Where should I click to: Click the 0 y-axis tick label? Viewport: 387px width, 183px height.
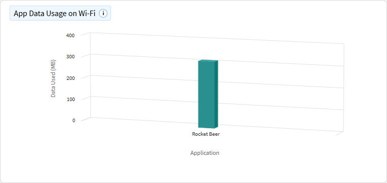click(74, 120)
